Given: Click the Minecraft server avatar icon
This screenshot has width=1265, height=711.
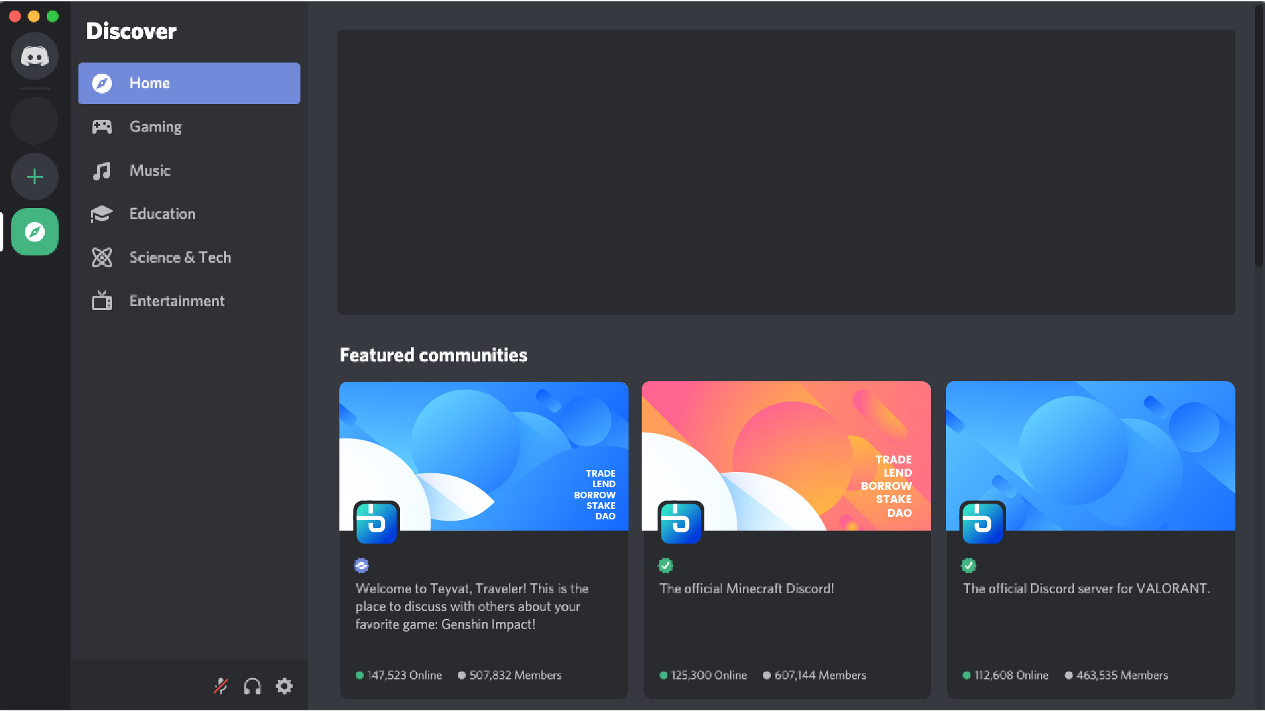Looking at the screenshot, I should click(x=681, y=523).
